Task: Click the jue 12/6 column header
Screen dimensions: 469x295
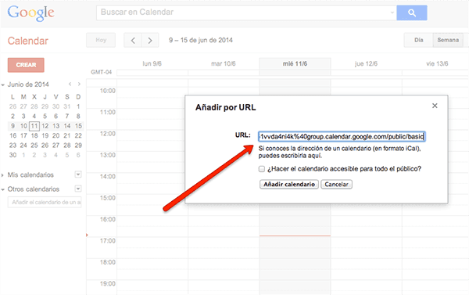Action: (366, 64)
